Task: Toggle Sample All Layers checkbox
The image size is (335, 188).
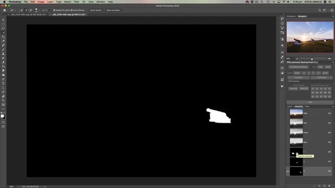Action: point(54,10)
